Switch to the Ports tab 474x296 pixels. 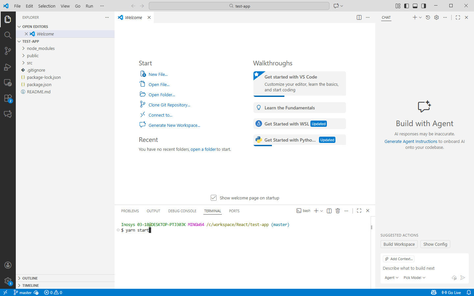(x=234, y=211)
